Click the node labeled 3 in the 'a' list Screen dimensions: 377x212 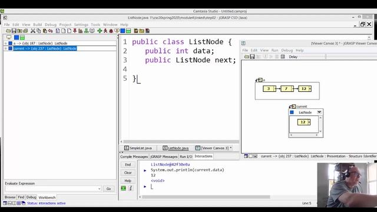(x=269, y=89)
